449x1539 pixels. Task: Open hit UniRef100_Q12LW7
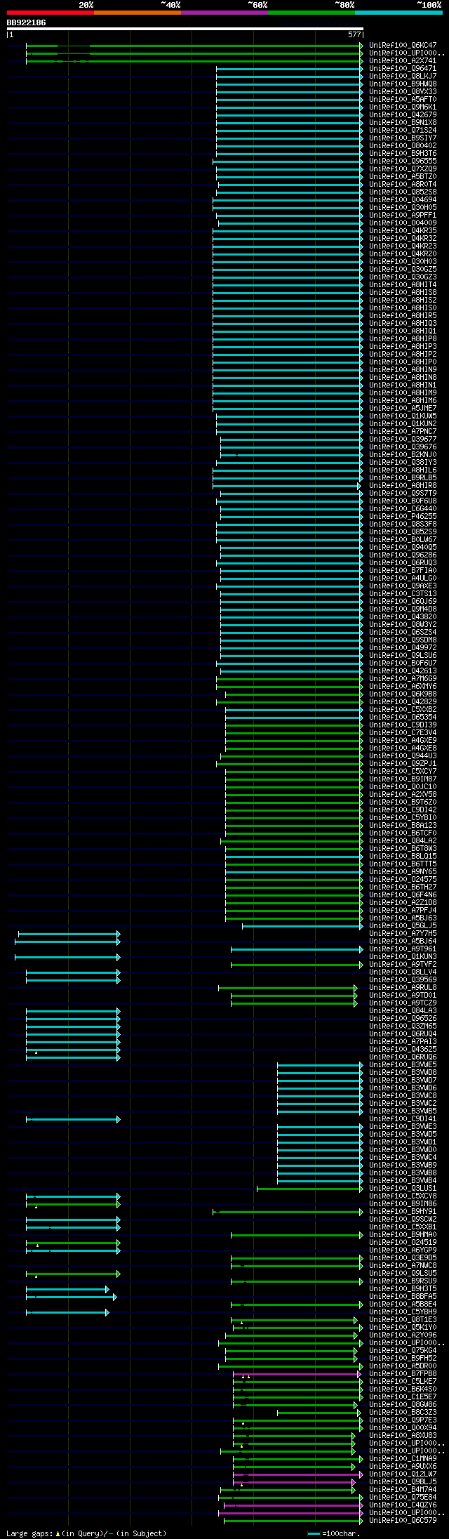click(x=403, y=1474)
